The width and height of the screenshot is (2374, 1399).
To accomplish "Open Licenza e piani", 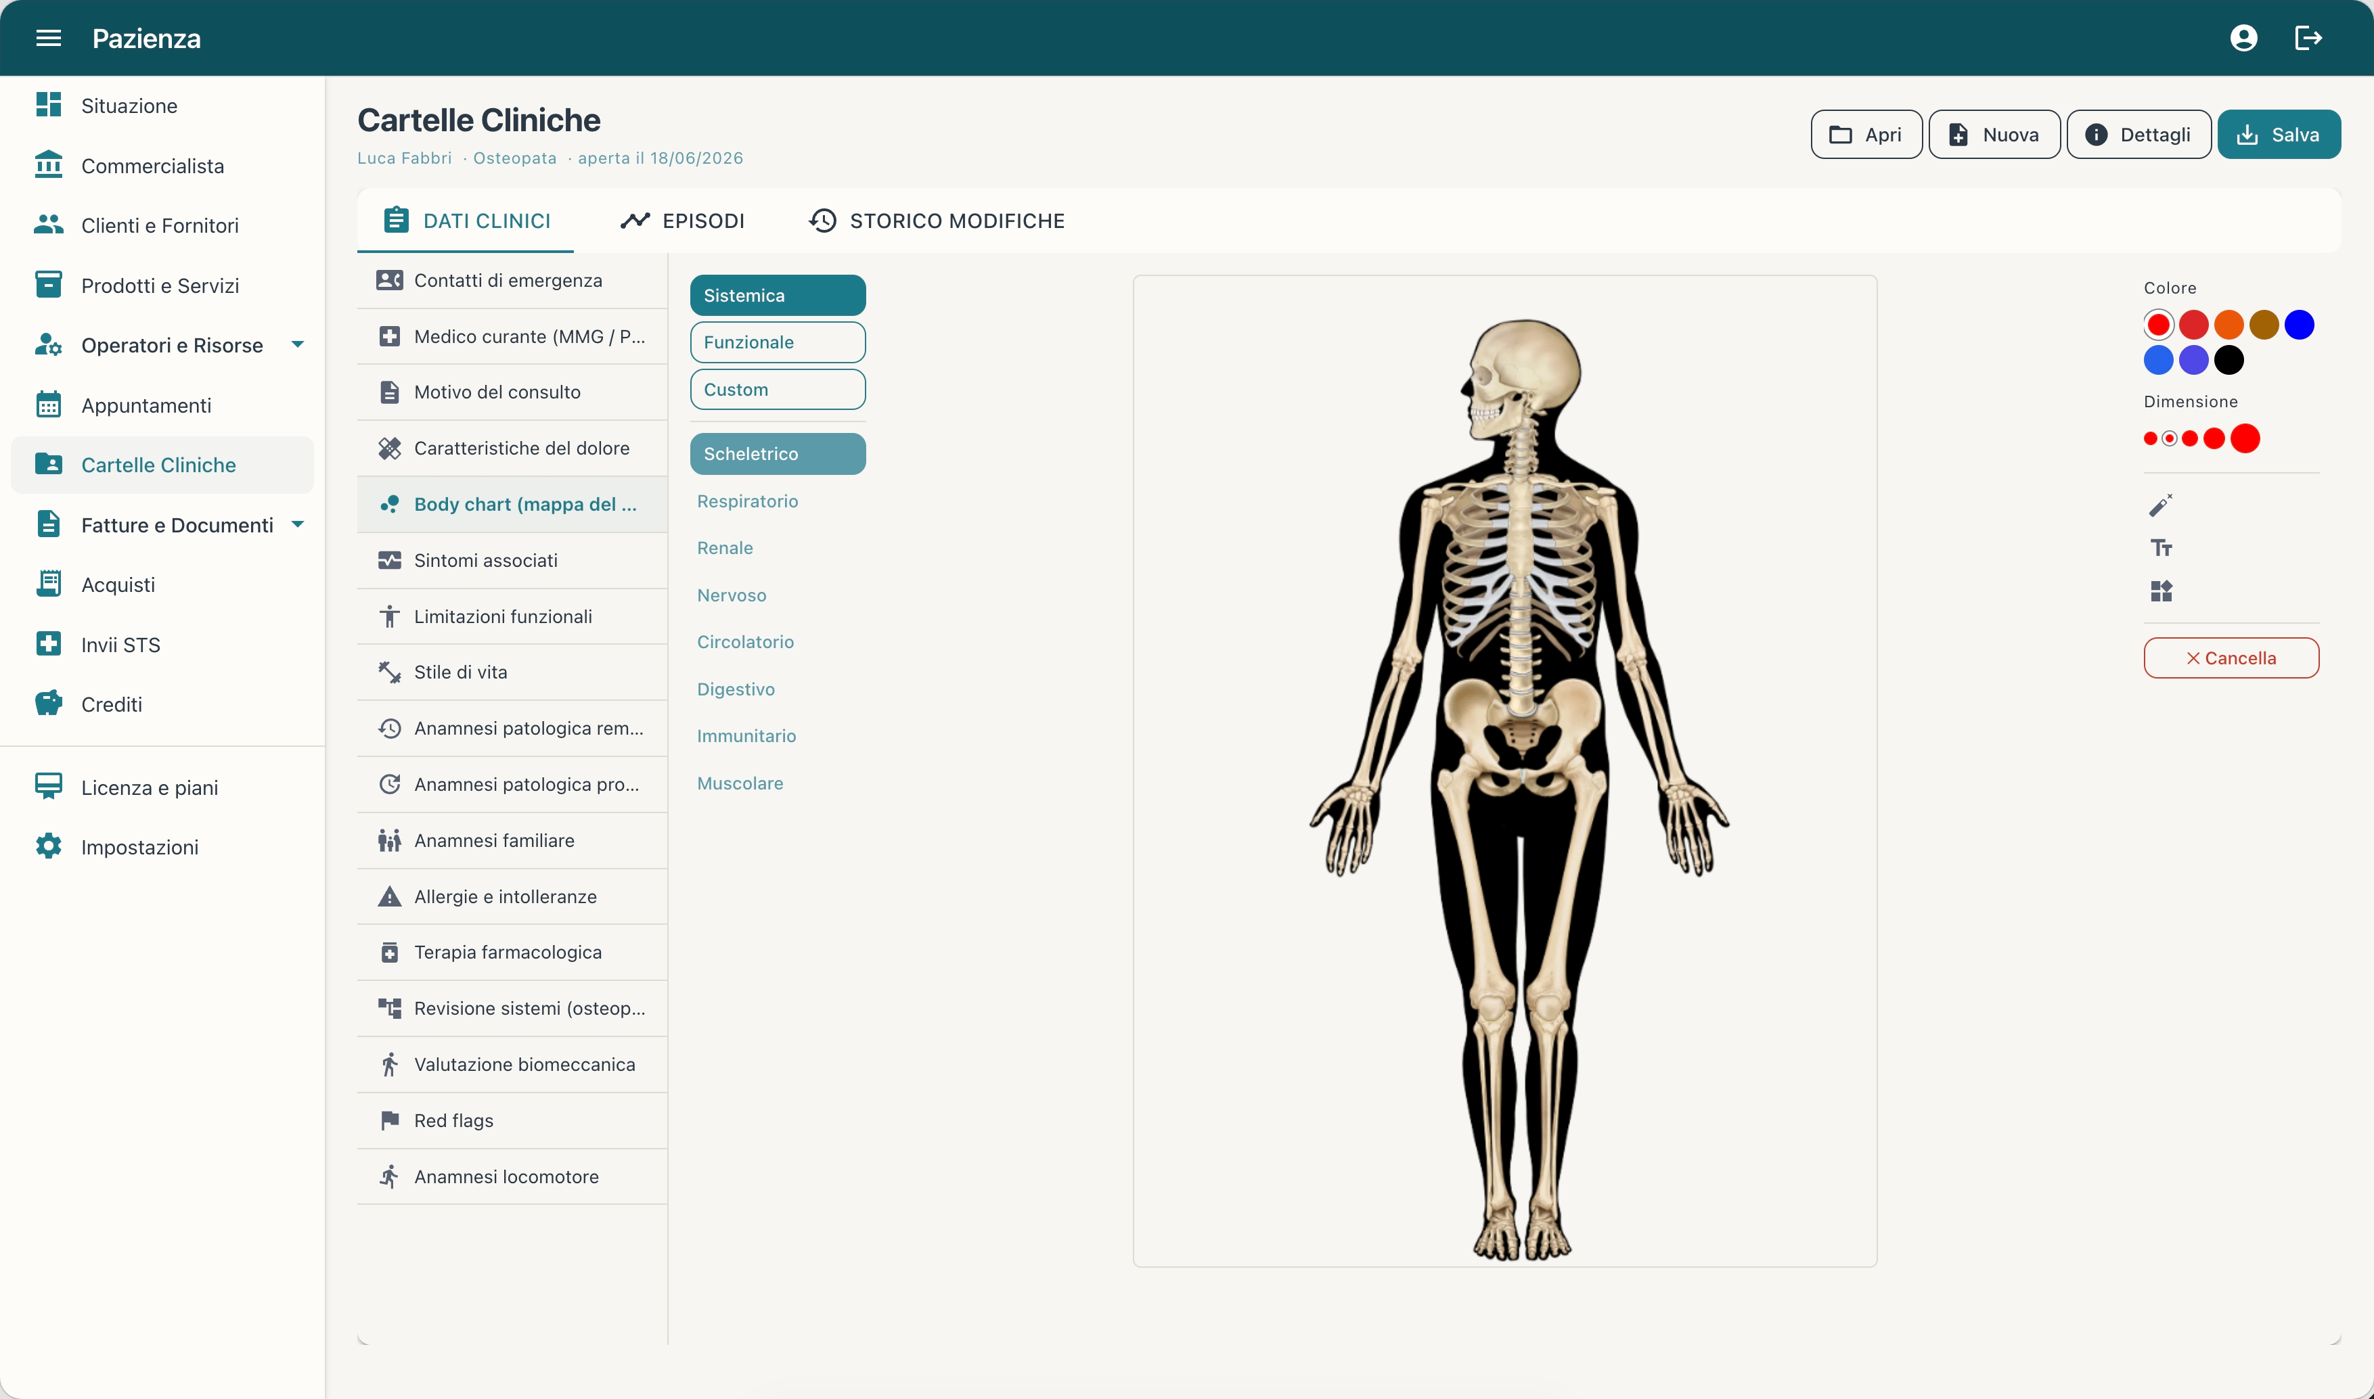I will pyautogui.click(x=161, y=787).
